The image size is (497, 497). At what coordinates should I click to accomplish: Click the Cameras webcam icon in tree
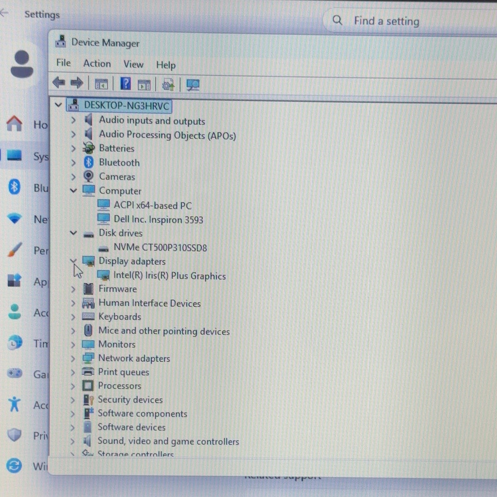point(88,176)
